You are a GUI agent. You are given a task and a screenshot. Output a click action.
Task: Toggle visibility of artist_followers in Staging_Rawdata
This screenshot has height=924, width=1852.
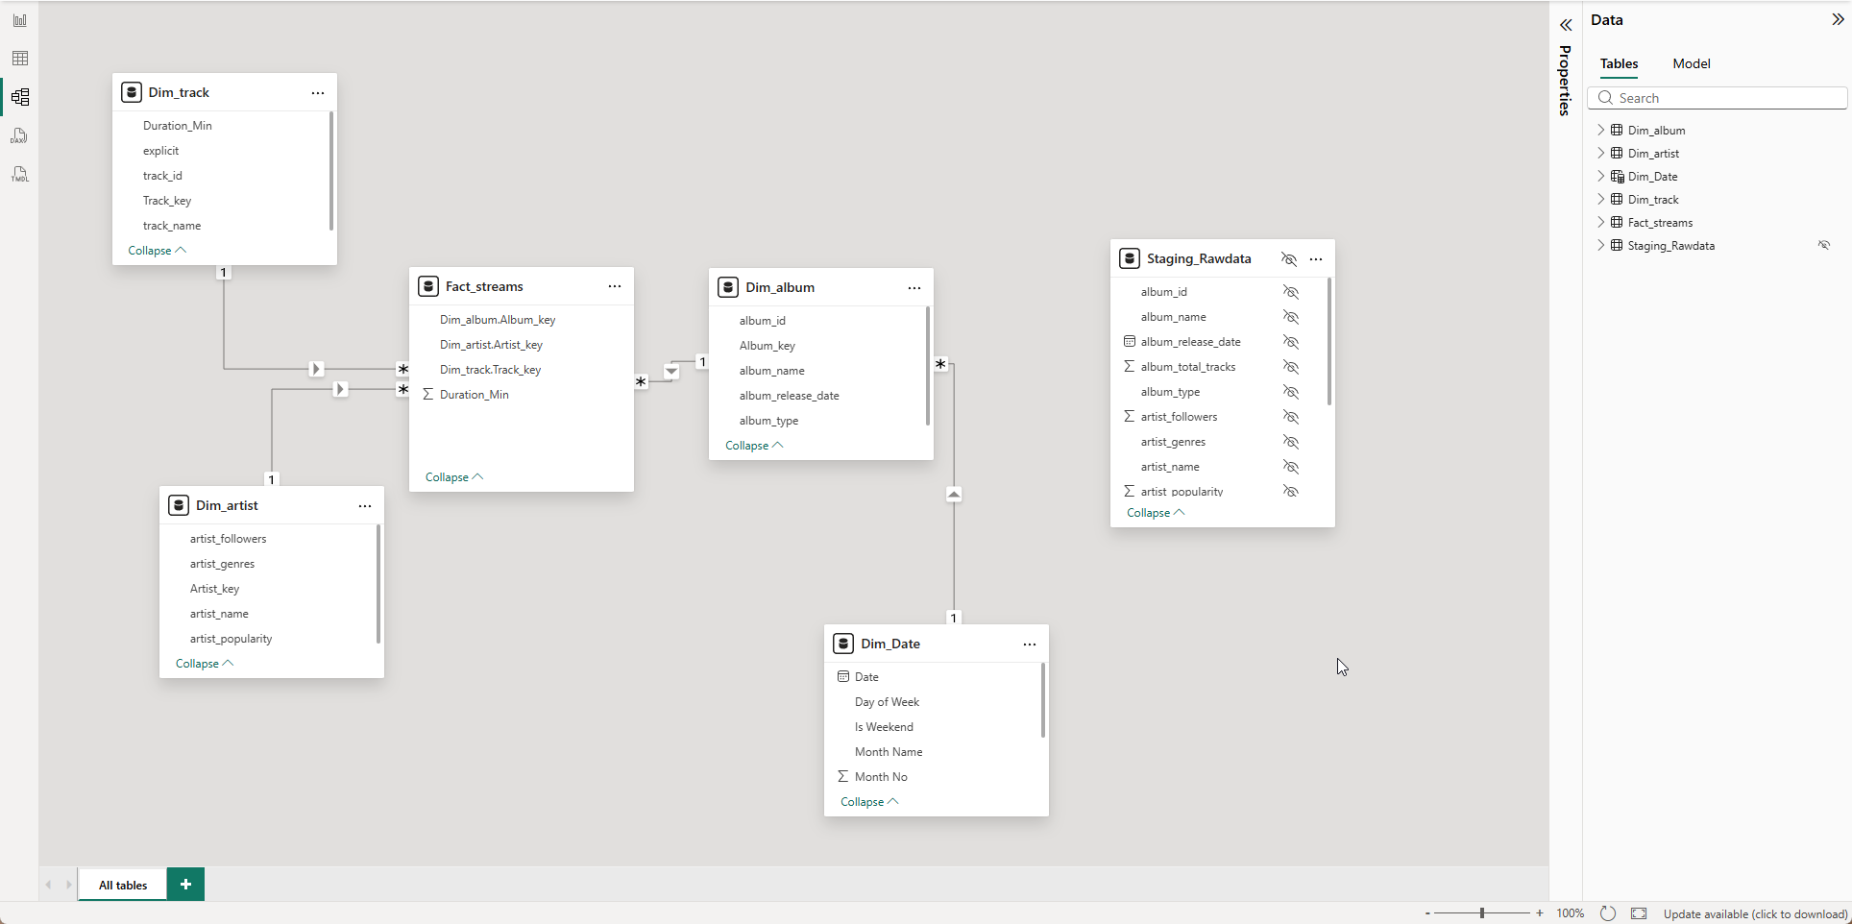[x=1291, y=417]
